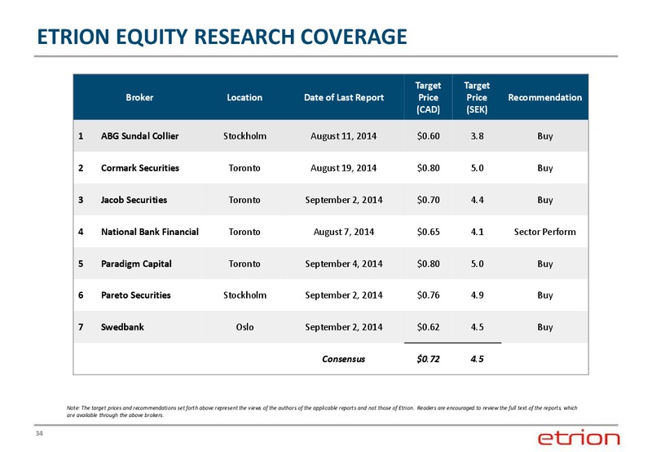Click the $0.72 consensus CAD price
The image size is (652, 452).
point(429,359)
